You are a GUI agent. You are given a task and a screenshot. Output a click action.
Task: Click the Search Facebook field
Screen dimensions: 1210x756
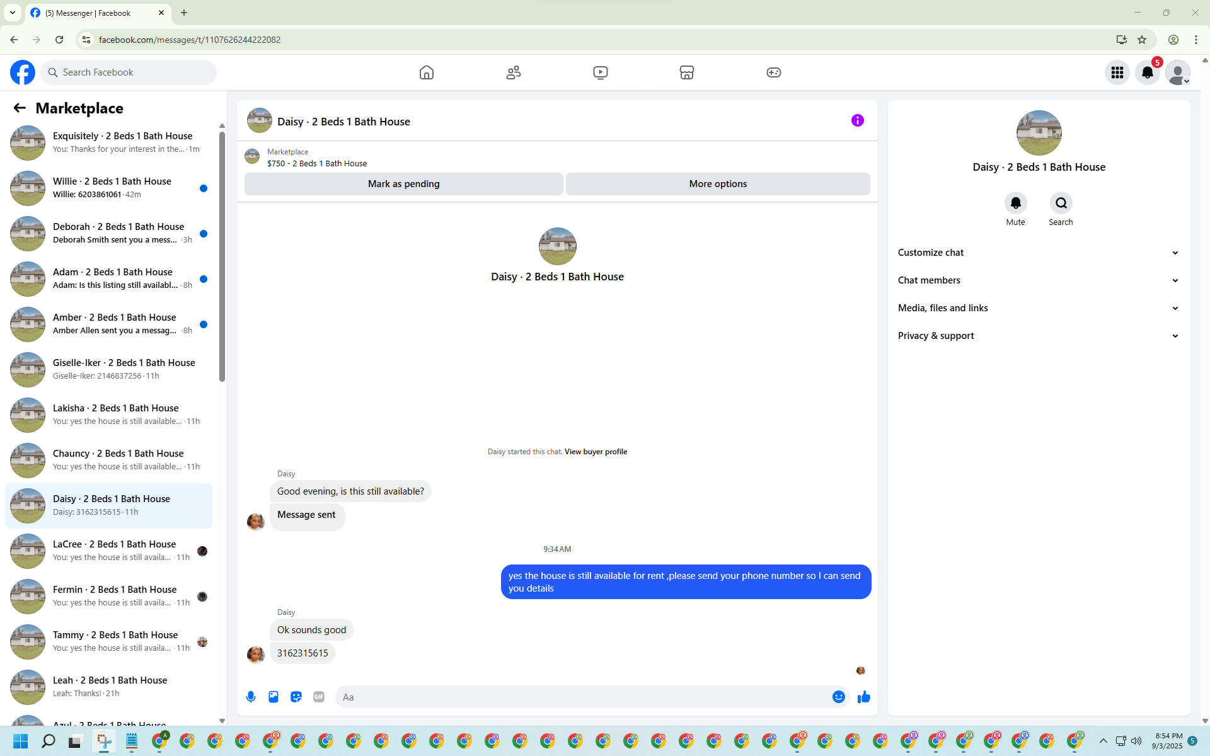pos(129,72)
